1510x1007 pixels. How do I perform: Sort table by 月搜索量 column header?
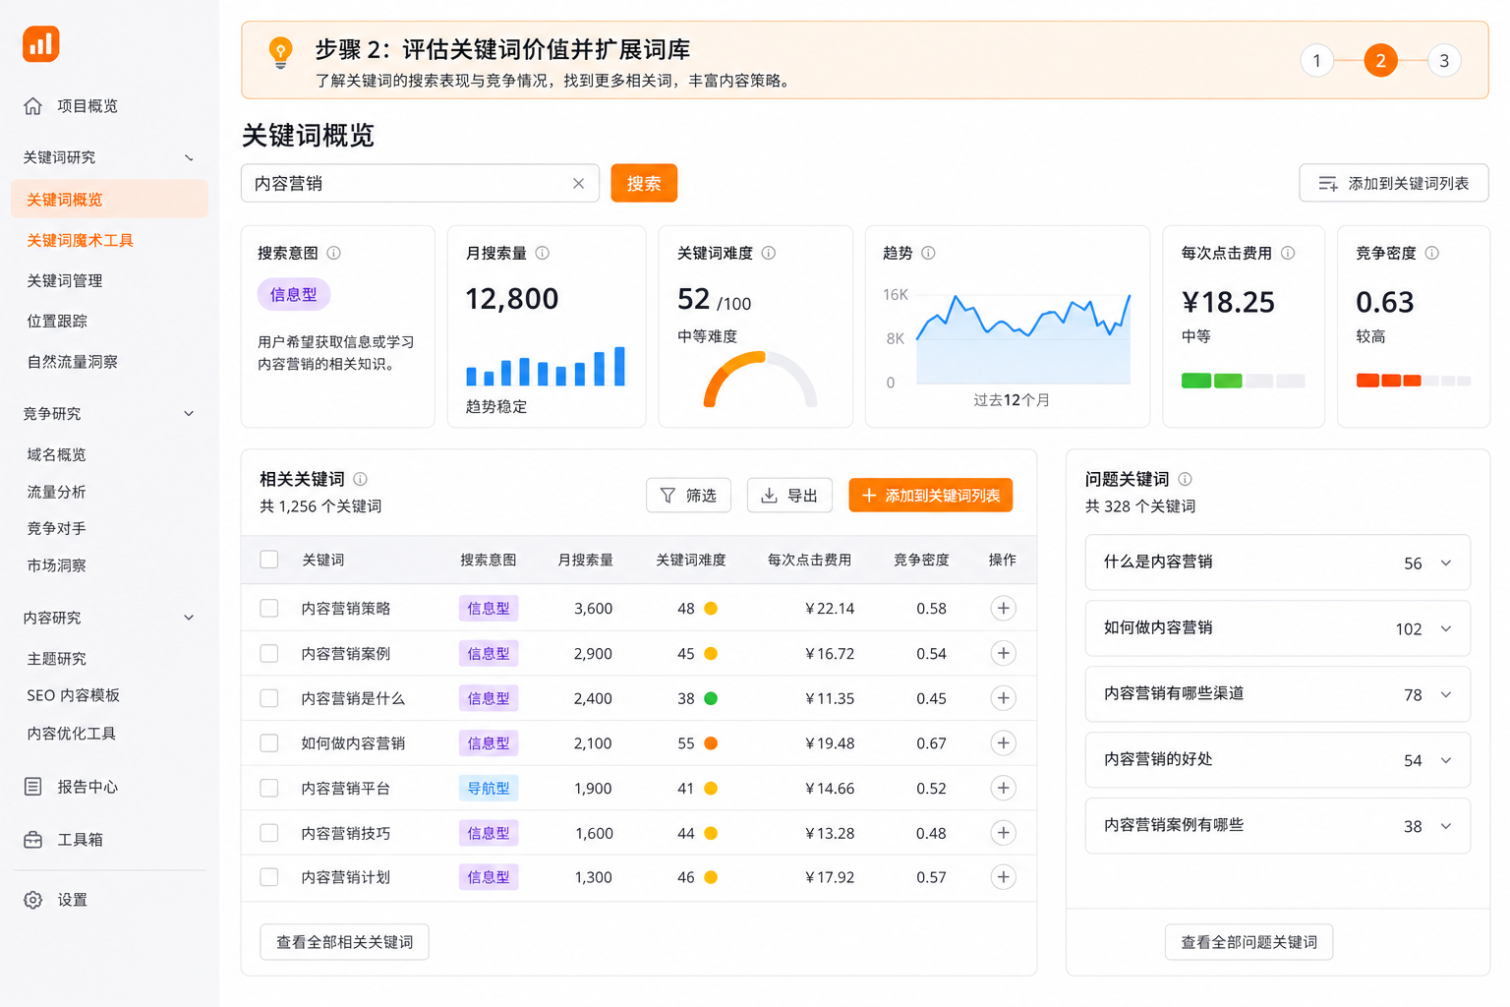click(x=585, y=560)
